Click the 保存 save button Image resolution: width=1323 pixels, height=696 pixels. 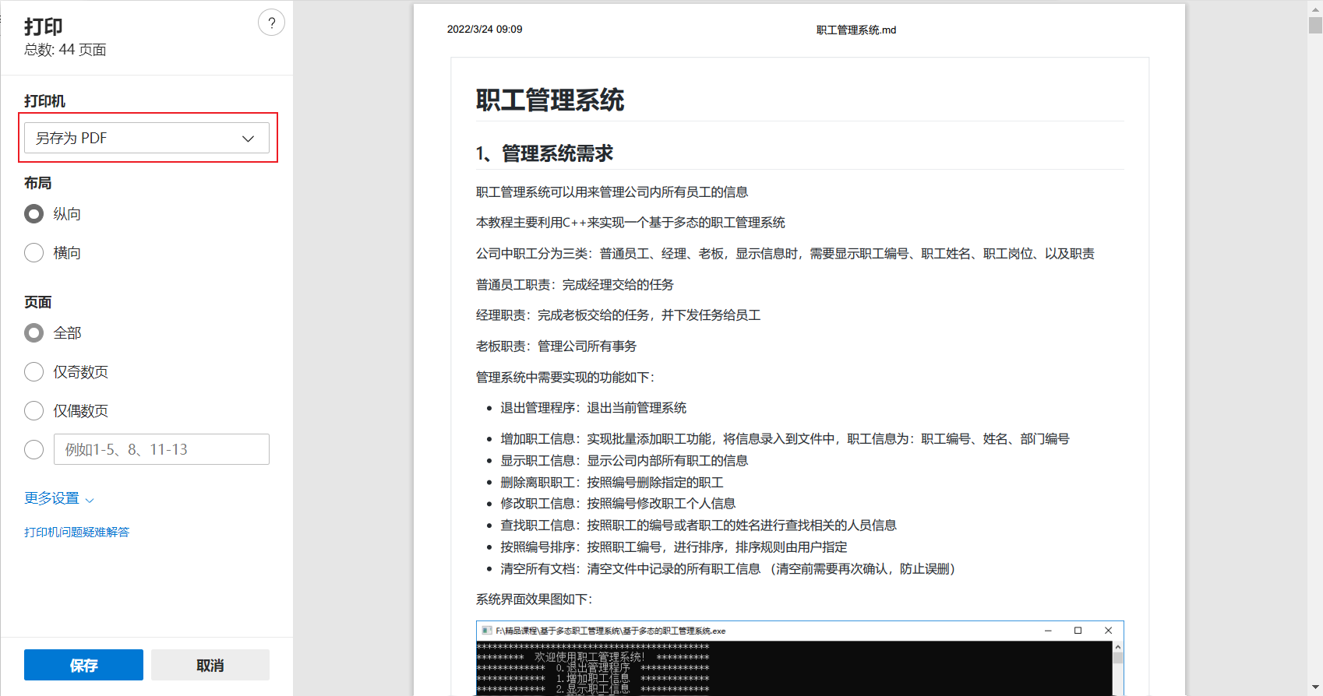click(83, 665)
